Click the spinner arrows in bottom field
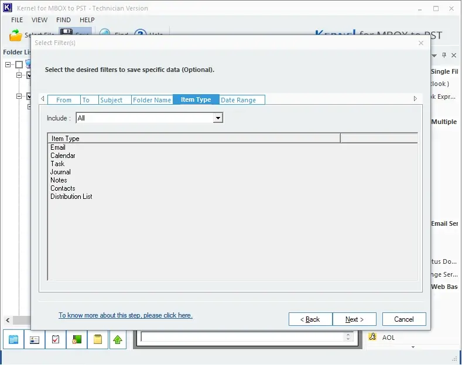The image size is (462, 365). tap(348, 337)
